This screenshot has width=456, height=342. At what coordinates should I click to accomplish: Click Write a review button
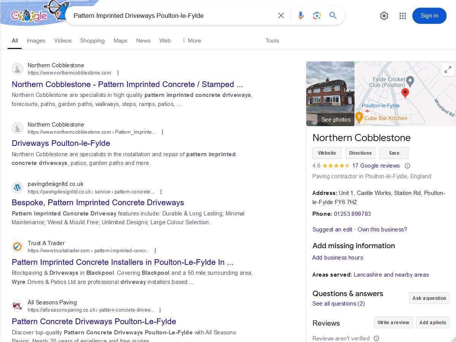click(x=393, y=323)
